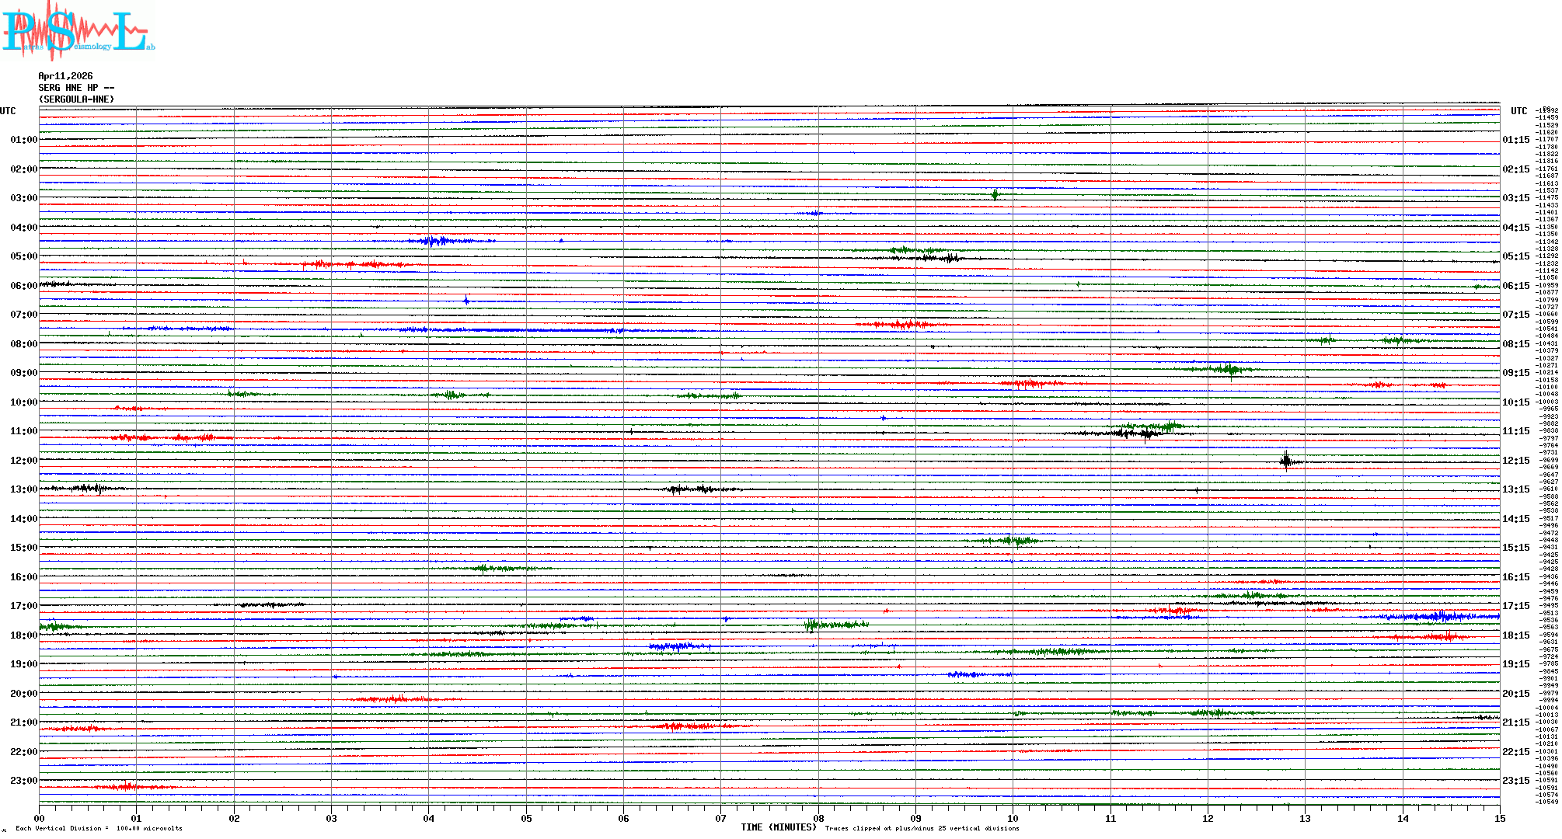Click the 12:00 hour label on left axis

point(23,461)
